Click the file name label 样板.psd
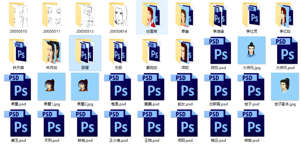Screen dimensions: 301x146 (252, 141)
